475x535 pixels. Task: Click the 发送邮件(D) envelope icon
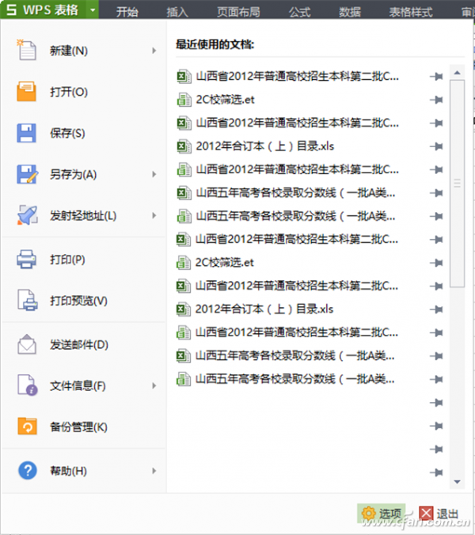(x=27, y=344)
